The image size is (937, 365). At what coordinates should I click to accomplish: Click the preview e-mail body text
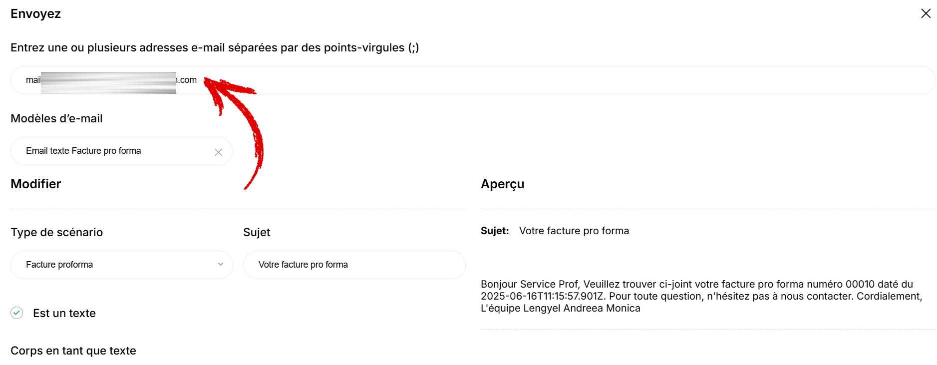click(x=702, y=296)
